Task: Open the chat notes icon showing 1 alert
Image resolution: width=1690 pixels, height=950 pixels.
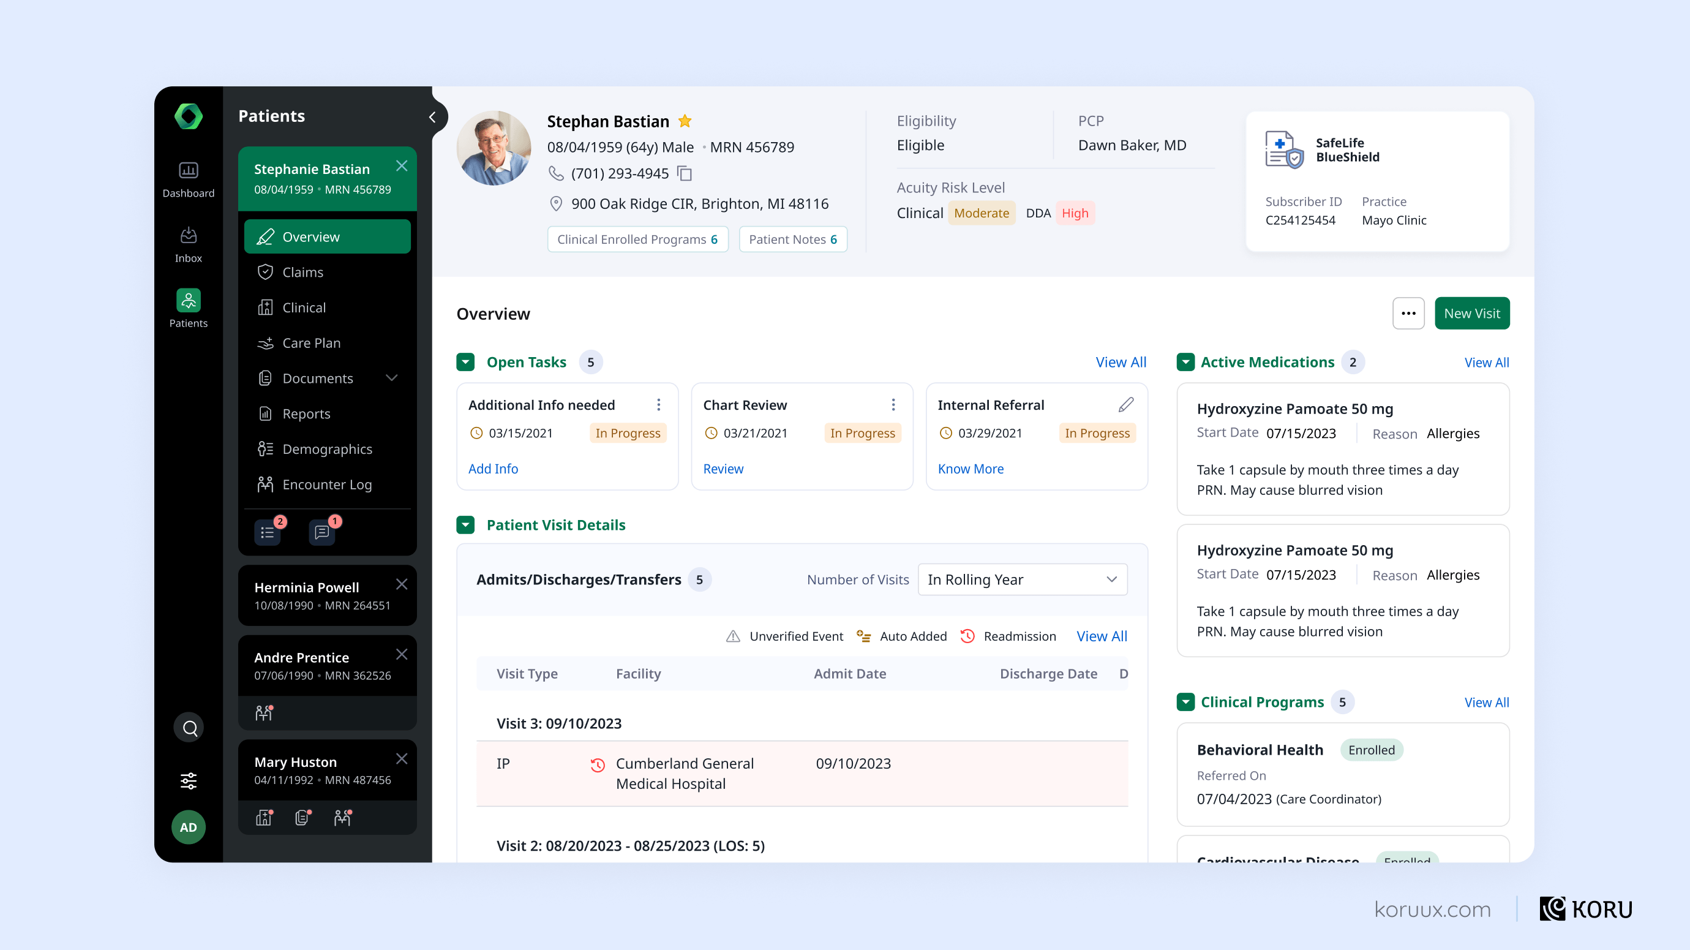Action: pyautogui.click(x=321, y=533)
